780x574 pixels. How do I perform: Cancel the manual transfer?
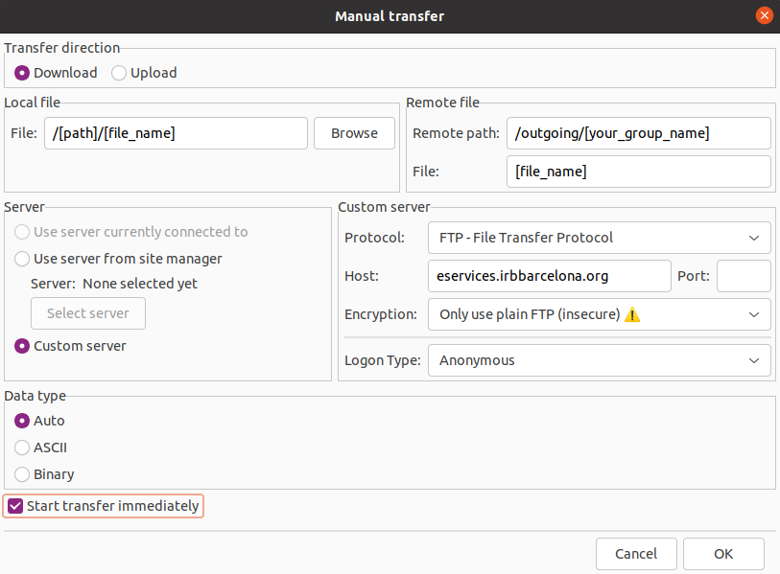pyautogui.click(x=636, y=553)
